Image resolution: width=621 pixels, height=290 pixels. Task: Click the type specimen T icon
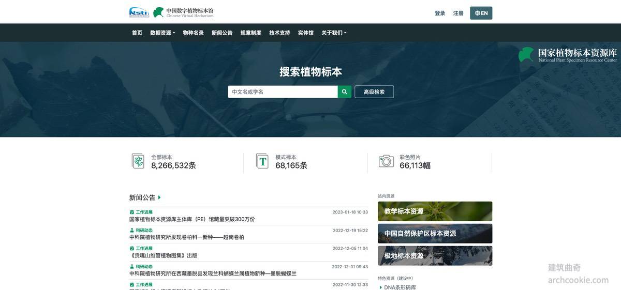[262, 161]
